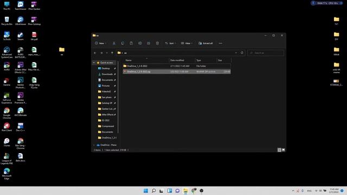Open recent locations chevron next to Forward

point(107,53)
